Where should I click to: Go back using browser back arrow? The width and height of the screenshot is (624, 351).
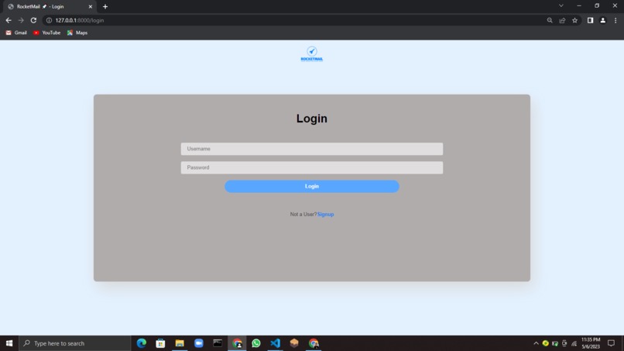(x=9, y=20)
